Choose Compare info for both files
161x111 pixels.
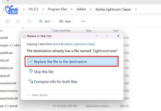coord(56,82)
